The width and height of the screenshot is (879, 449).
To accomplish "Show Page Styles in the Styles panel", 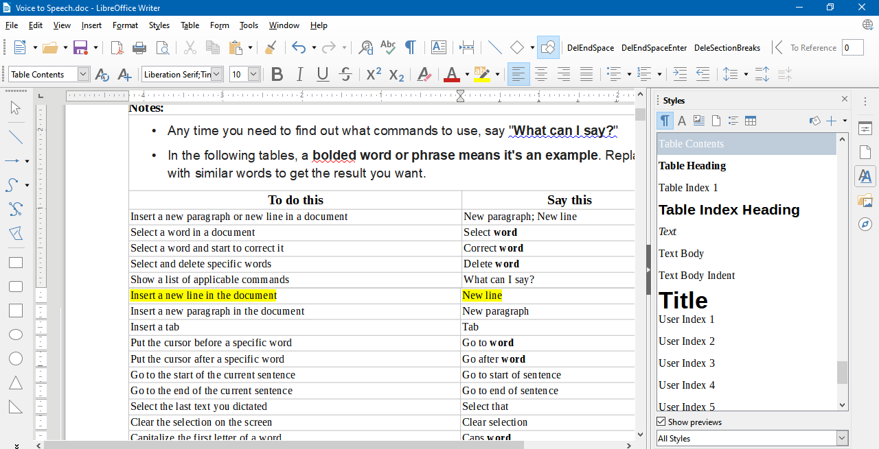I will point(716,120).
